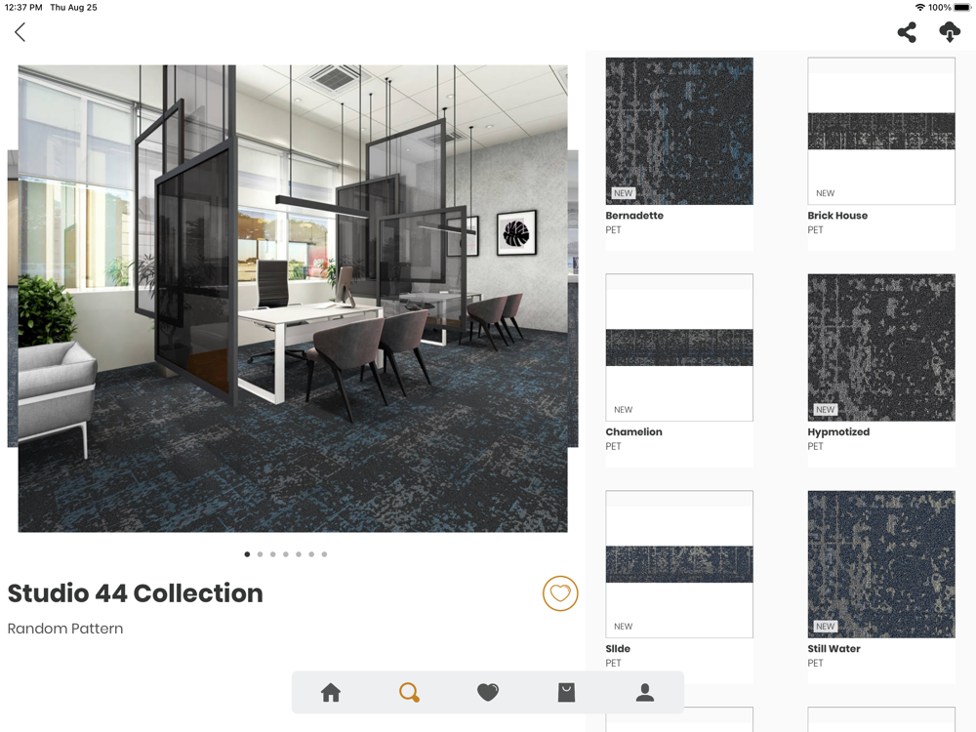976x732 pixels.
Task: Jump to the fifth carousel dot
Action: pyautogui.click(x=299, y=554)
